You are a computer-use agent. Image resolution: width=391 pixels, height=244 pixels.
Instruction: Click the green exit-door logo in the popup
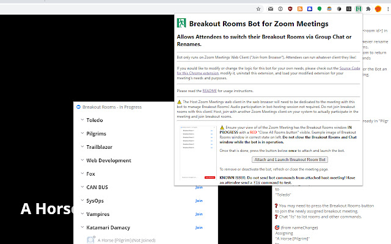[181, 23]
